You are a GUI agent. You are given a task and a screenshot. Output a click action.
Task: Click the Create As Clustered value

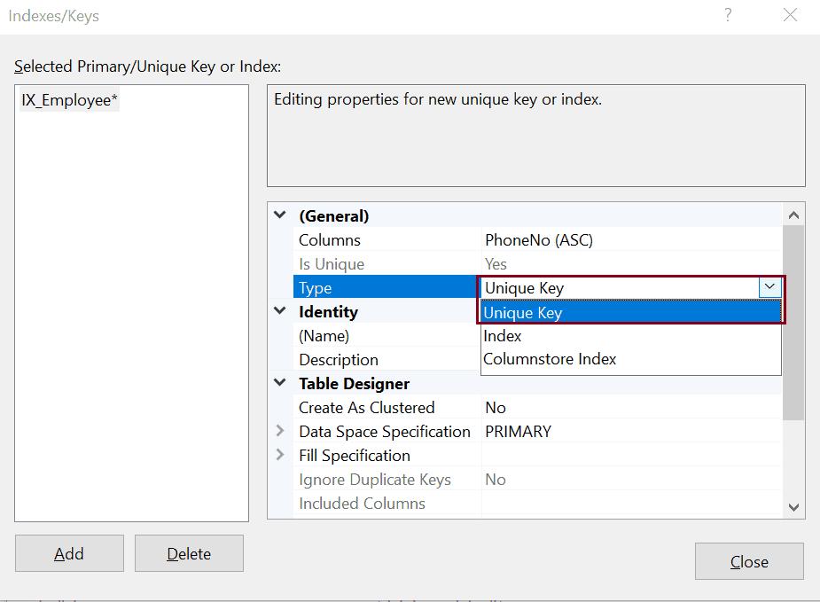click(x=576, y=407)
